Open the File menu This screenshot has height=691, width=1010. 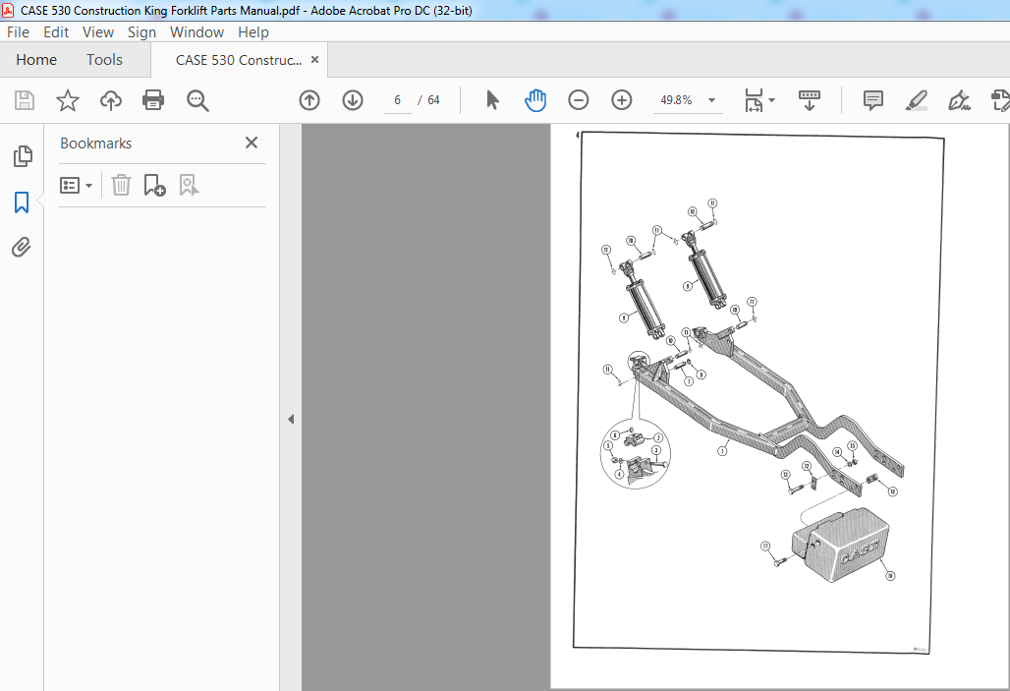click(18, 32)
